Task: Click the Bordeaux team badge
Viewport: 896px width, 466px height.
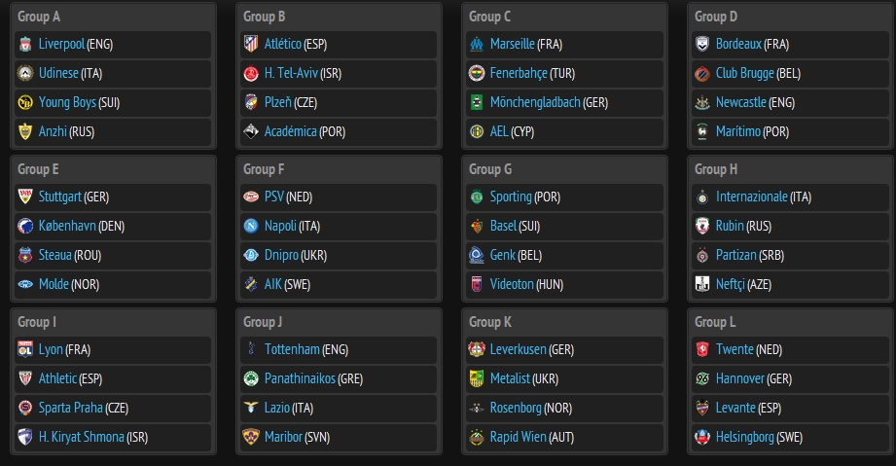Action: (x=702, y=44)
